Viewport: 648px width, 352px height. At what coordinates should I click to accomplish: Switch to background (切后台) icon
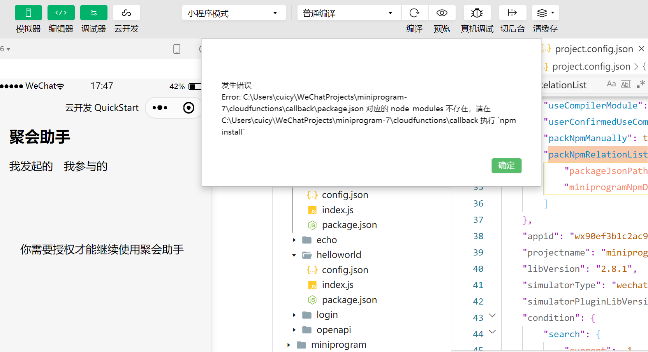tap(512, 13)
